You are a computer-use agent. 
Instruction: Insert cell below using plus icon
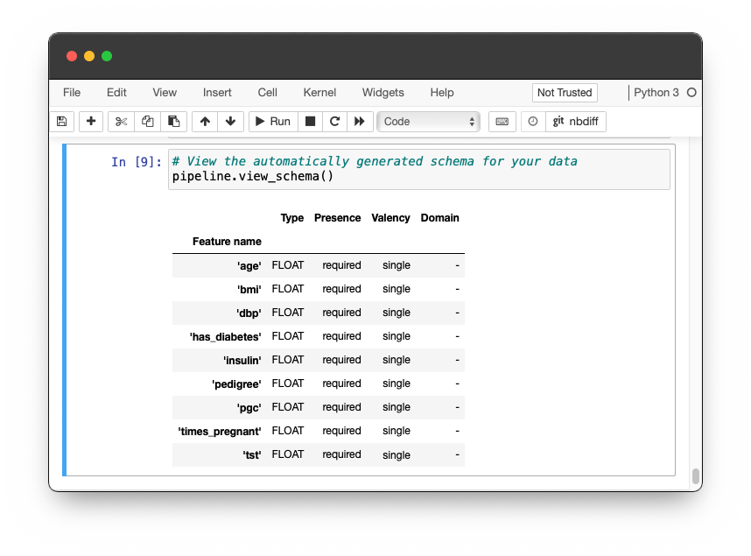coord(91,121)
